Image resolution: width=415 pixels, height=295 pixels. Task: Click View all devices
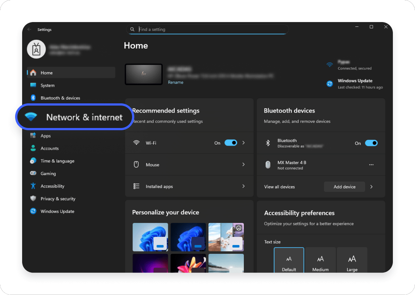(279, 187)
